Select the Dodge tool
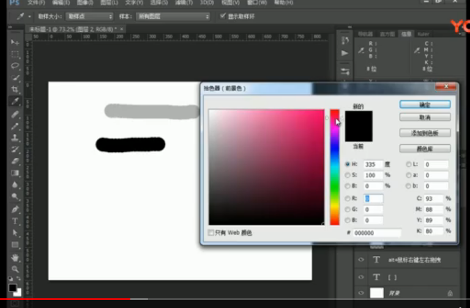 pos(15,197)
